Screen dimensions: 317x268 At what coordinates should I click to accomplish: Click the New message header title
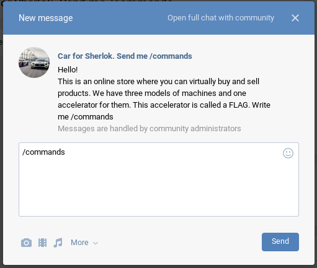point(46,18)
